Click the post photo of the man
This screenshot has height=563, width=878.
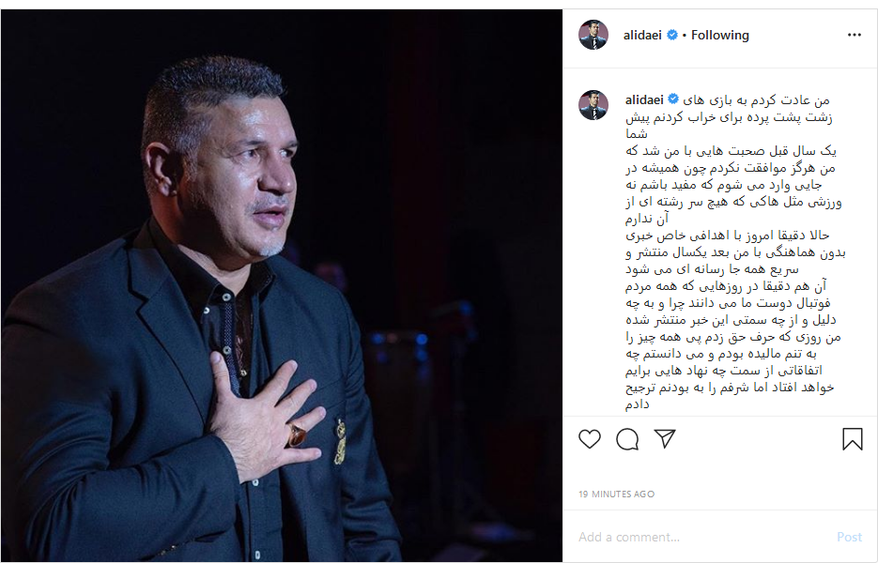(x=282, y=285)
